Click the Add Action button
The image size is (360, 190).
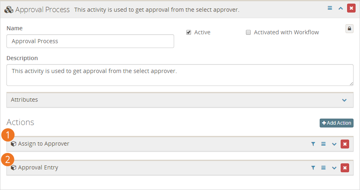[336, 123]
